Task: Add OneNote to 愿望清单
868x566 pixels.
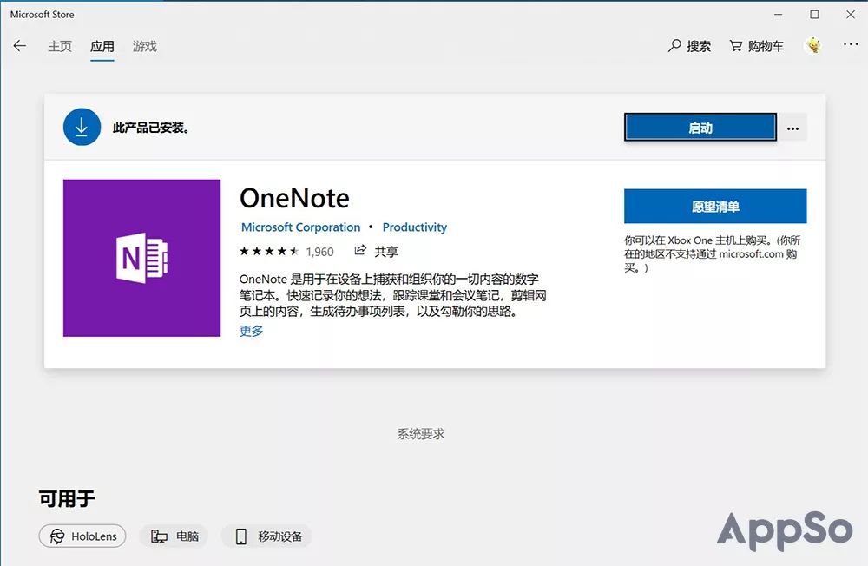Action: tap(715, 206)
